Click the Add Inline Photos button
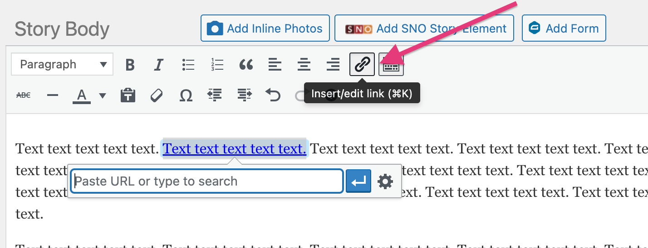Screen dimensions: 648x248 tap(265, 29)
